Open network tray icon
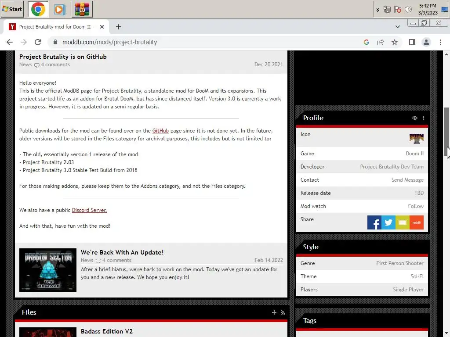 [387, 10]
